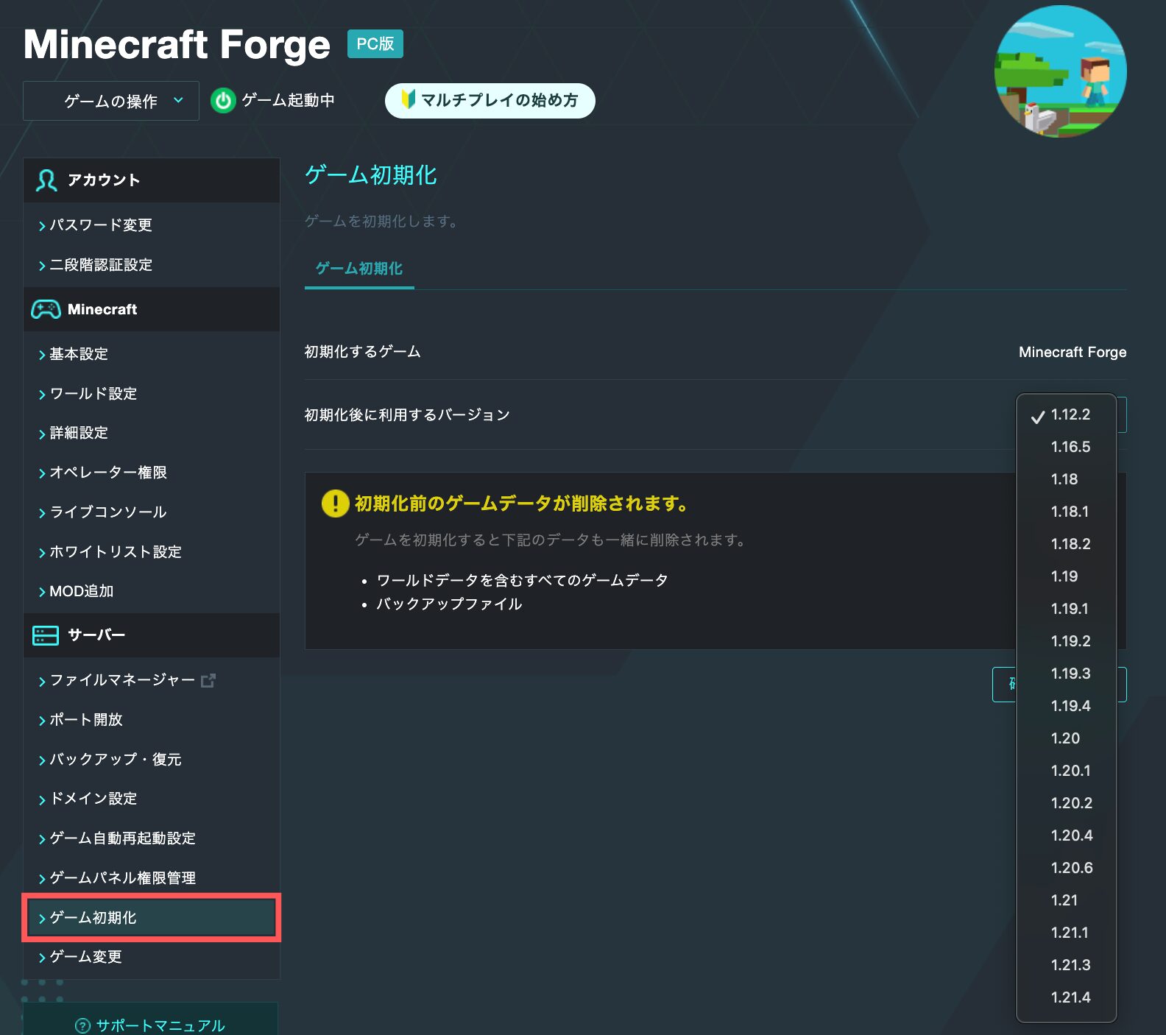
Task: Click the yellow warning exclamation icon
Action: click(335, 504)
